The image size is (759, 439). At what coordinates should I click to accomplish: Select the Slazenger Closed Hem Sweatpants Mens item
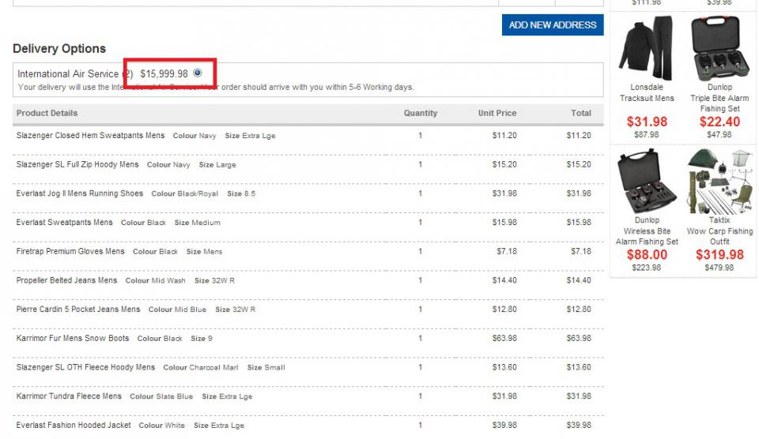90,136
